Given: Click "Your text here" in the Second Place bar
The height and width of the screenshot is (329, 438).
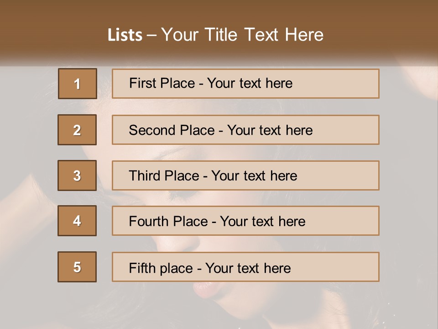Looking at the screenshot, I should coord(270,130).
